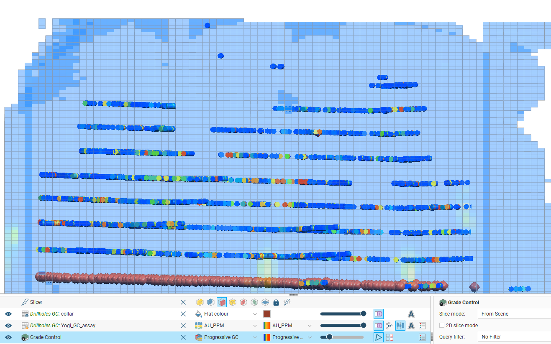Click the candlestick display icon for Yogi_GC_assay
551x344 pixels.
pyautogui.click(x=400, y=326)
